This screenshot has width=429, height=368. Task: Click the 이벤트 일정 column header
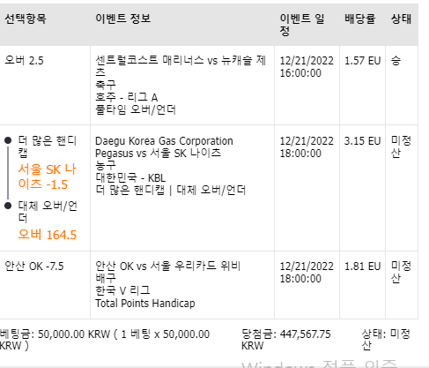tap(302, 25)
